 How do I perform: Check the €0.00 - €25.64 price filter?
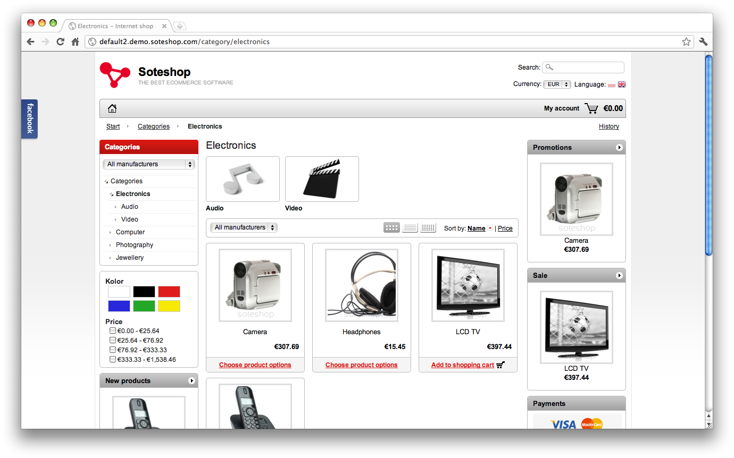112,330
